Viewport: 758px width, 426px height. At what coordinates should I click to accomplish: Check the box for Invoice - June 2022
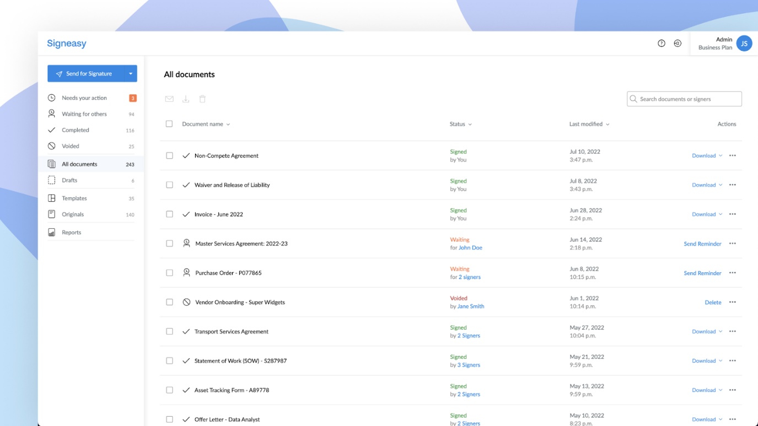[x=169, y=214]
